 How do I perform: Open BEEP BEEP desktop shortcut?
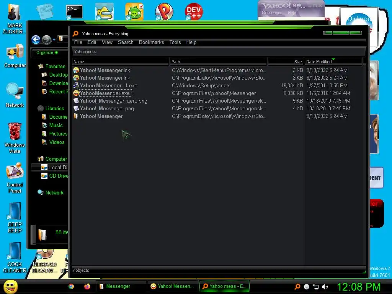15,218
